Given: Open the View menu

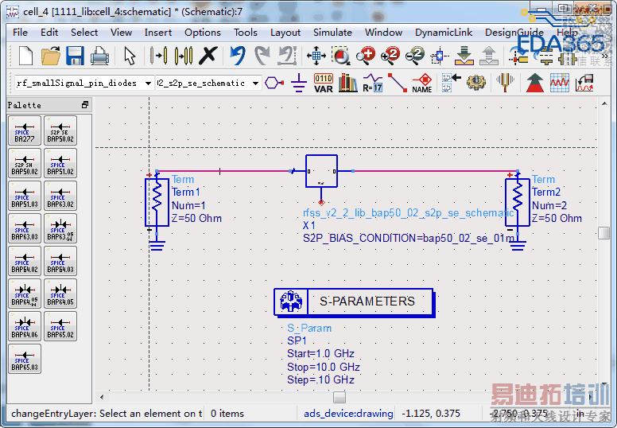Looking at the screenshot, I should 121,33.
